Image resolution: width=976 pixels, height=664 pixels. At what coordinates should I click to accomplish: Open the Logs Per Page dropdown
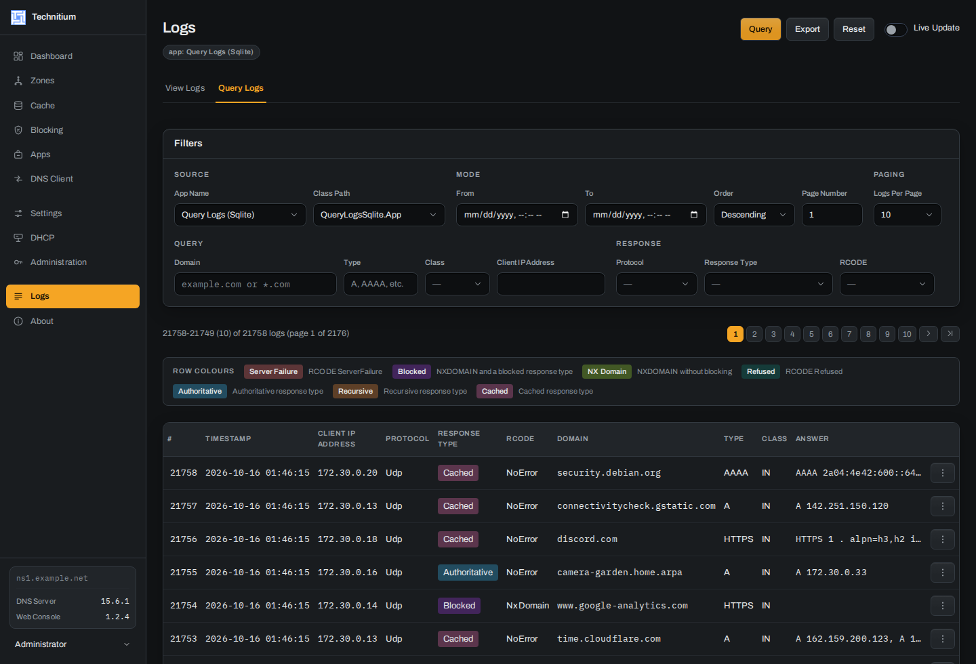[907, 215]
